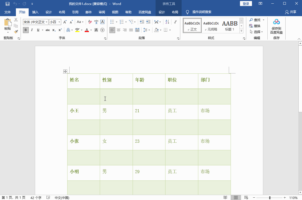Open the 选择 dropdown in editing group
The height and width of the screenshot is (200, 302).
point(256,32)
